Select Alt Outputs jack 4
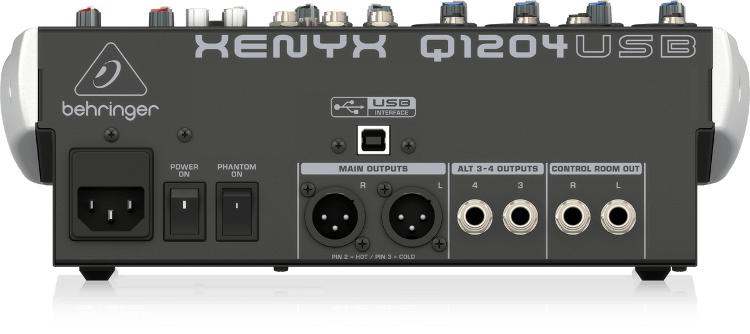Viewport: 750px width, 334px height. click(x=476, y=218)
